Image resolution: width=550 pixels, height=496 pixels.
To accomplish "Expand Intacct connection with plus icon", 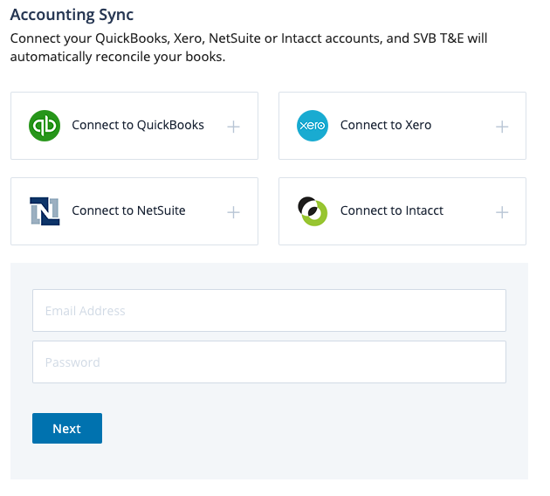I will [502, 212].
